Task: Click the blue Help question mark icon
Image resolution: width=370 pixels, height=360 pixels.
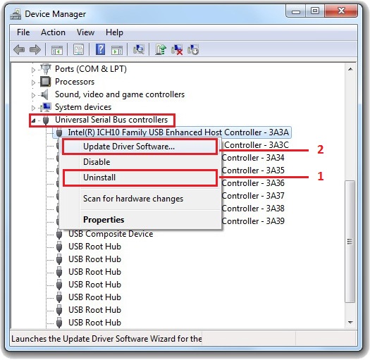Action: (100, 49)
